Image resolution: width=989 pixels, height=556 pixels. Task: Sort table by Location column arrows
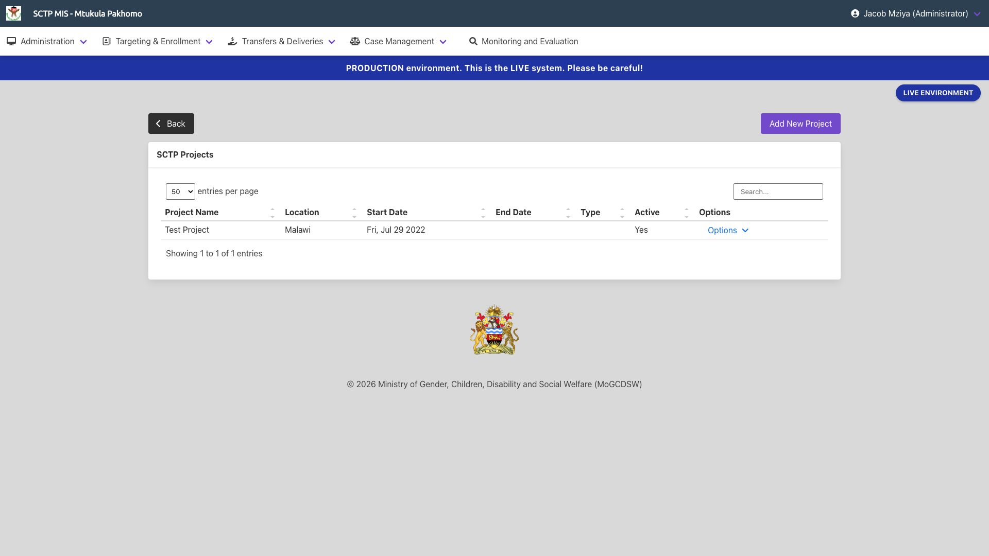pyautogui.click(x=354, y=213)
